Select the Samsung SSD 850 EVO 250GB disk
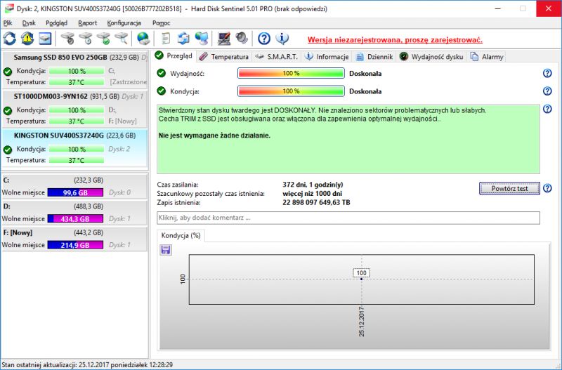 coord(75,70)
